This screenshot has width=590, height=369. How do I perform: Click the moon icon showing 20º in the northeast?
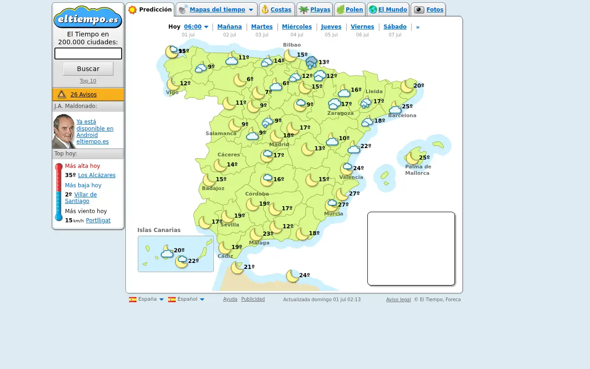(407, 86)
